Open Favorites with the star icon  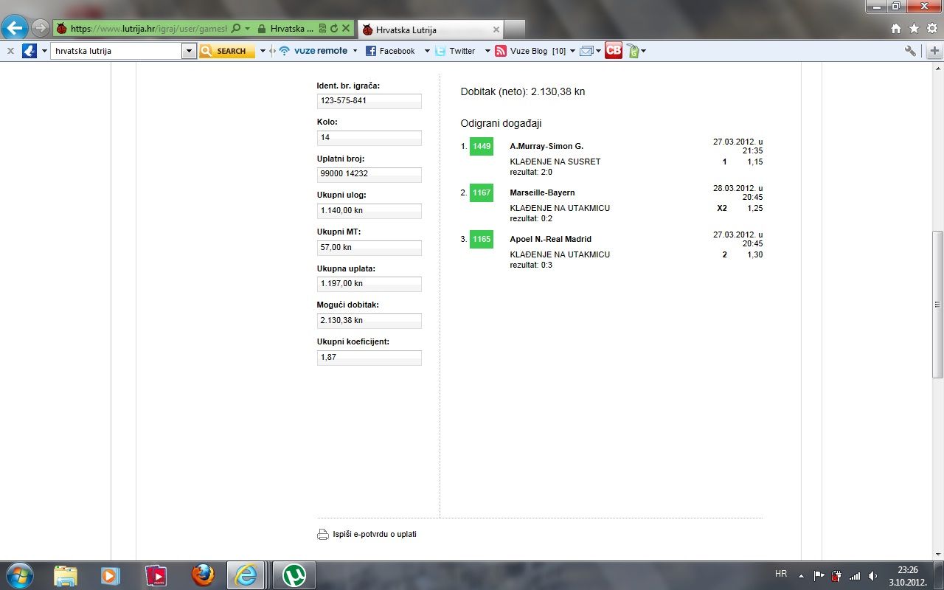point(914,28)
